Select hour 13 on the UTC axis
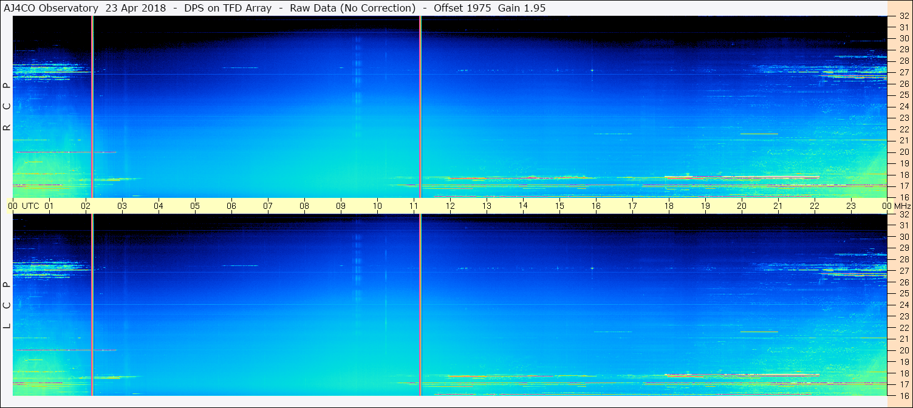Image resolution: width=913 pixels, height=408 pixels. click(x=487, y=206)
